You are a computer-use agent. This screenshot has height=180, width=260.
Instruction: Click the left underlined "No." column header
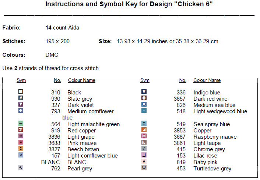point(57,80)
